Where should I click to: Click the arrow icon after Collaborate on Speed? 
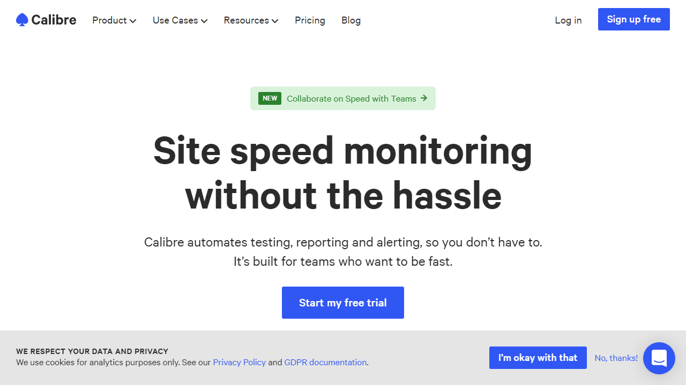click(x=424, y=98)
